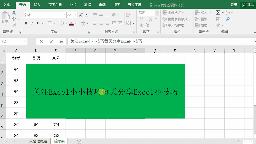
Task: Click the merge and center icon
Action: coord(128,23)
